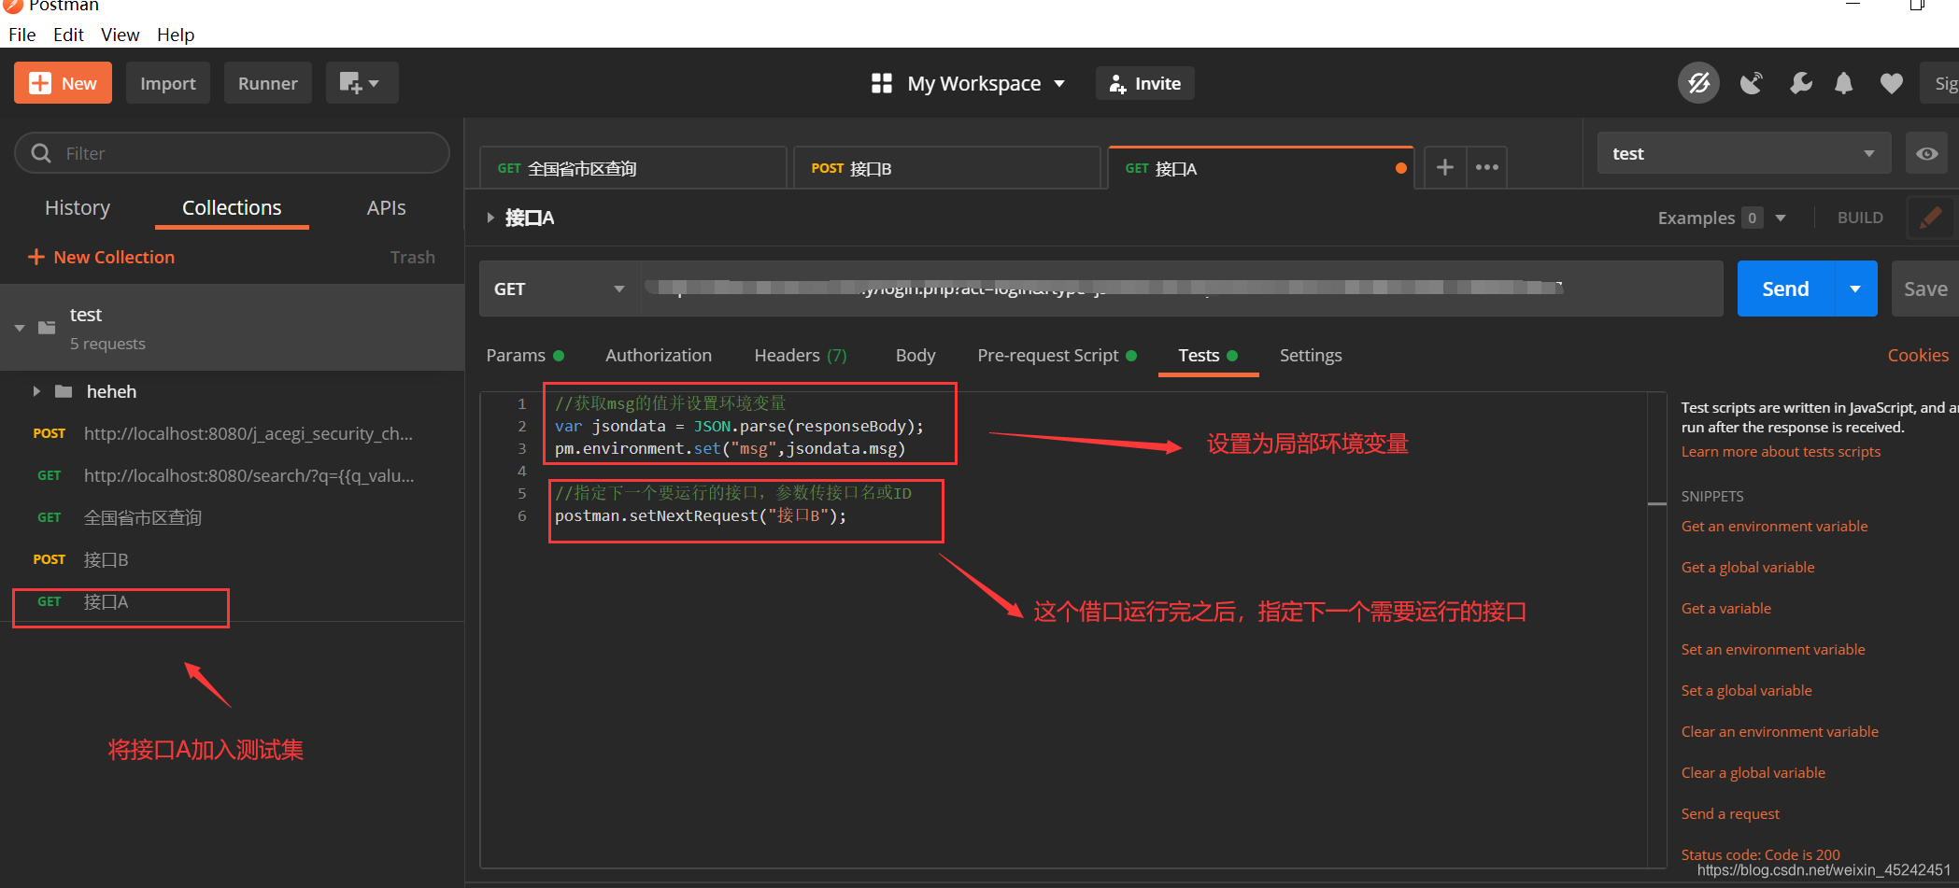Open notifications bell icon

pyautogui.click(x=1844, y=83)
